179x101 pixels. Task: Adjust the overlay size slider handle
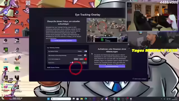[x=72, y=63]
